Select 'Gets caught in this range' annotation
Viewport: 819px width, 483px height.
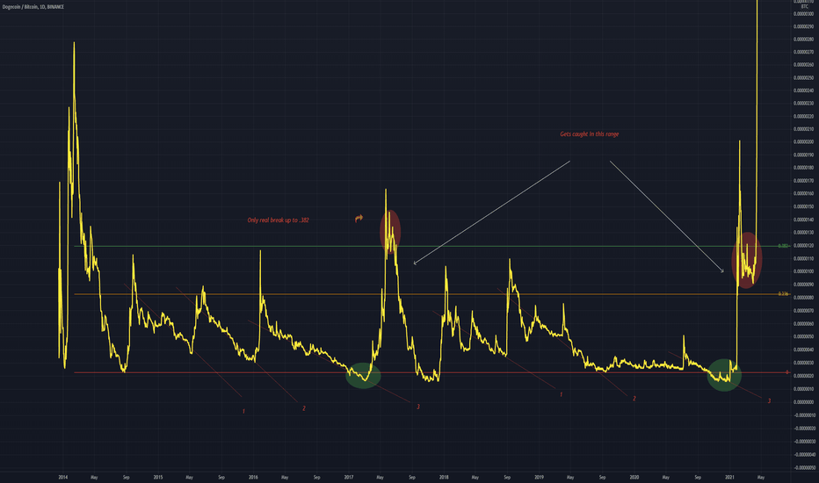[589, 134]
